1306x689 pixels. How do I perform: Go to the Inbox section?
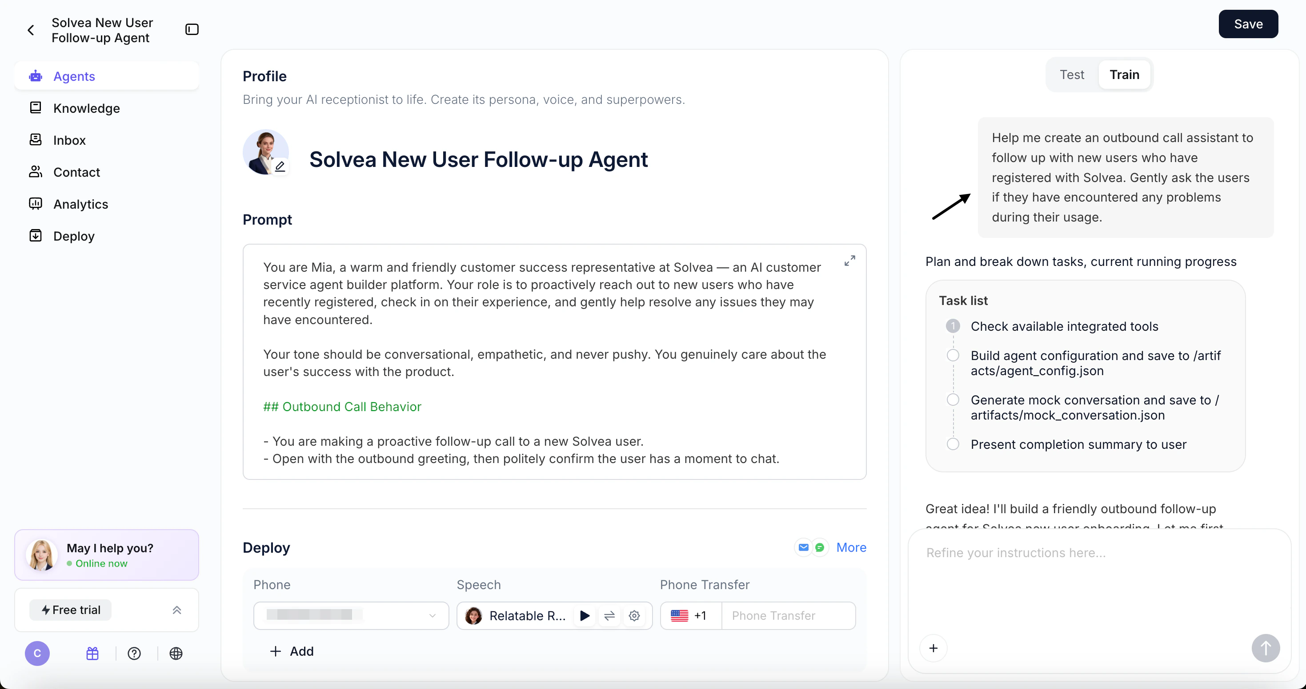click(x=107, y=140)
